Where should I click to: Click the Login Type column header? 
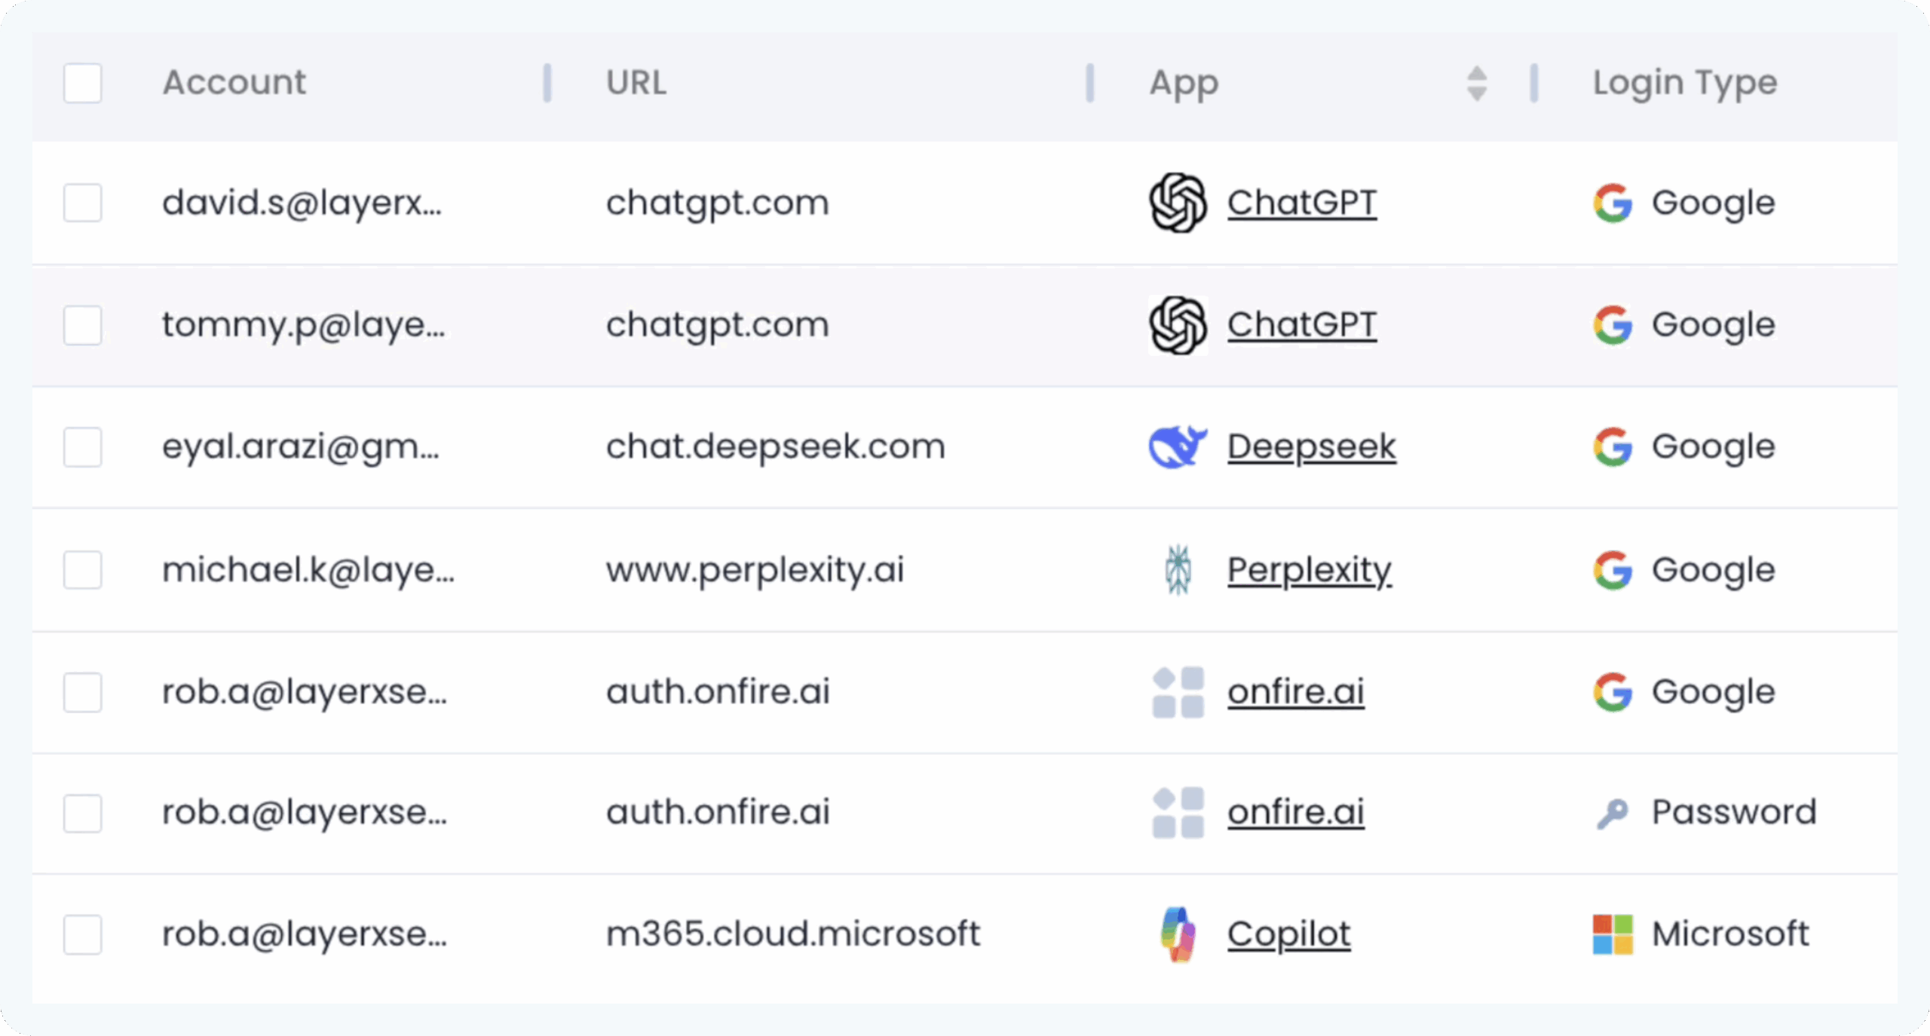point(1685,83)
